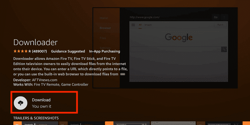250x125 pixels.
Task: Click the Go button
Action: coord(216,17)
